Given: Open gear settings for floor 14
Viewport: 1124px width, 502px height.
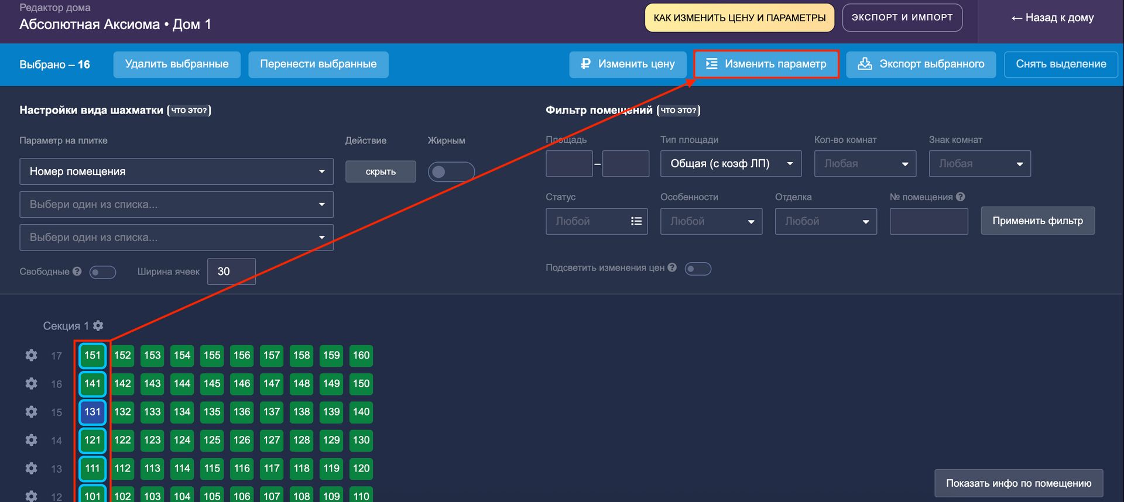Looking at the screenshot, I should coord(32,440).
